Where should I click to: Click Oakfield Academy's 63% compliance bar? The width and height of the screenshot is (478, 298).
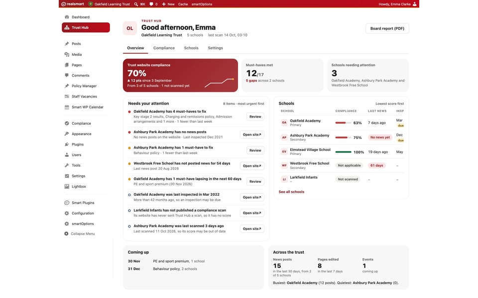343,123
